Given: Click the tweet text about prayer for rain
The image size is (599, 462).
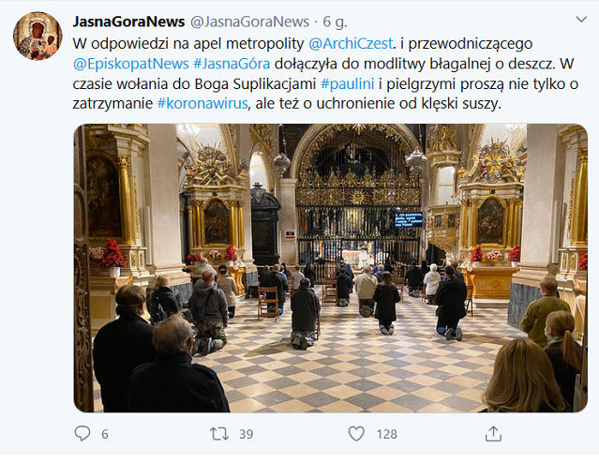Looking at the screenshot, I should tap(325, 74).
